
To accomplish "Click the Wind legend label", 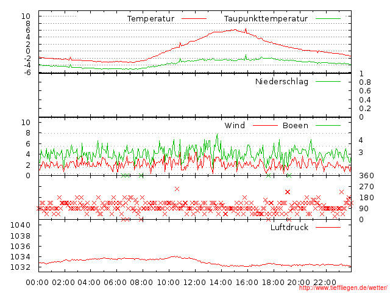I will coord(235,126).
